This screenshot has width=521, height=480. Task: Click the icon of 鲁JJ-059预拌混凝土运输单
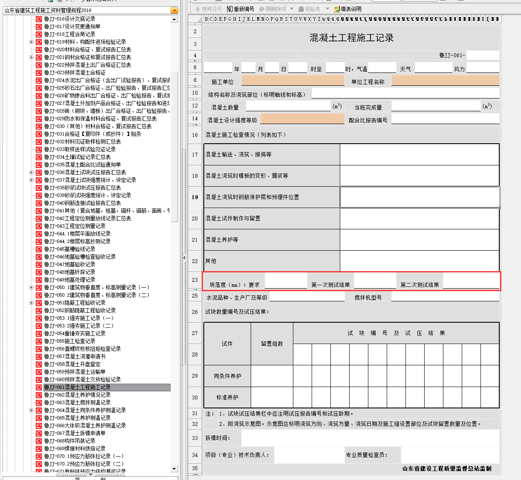39,372
